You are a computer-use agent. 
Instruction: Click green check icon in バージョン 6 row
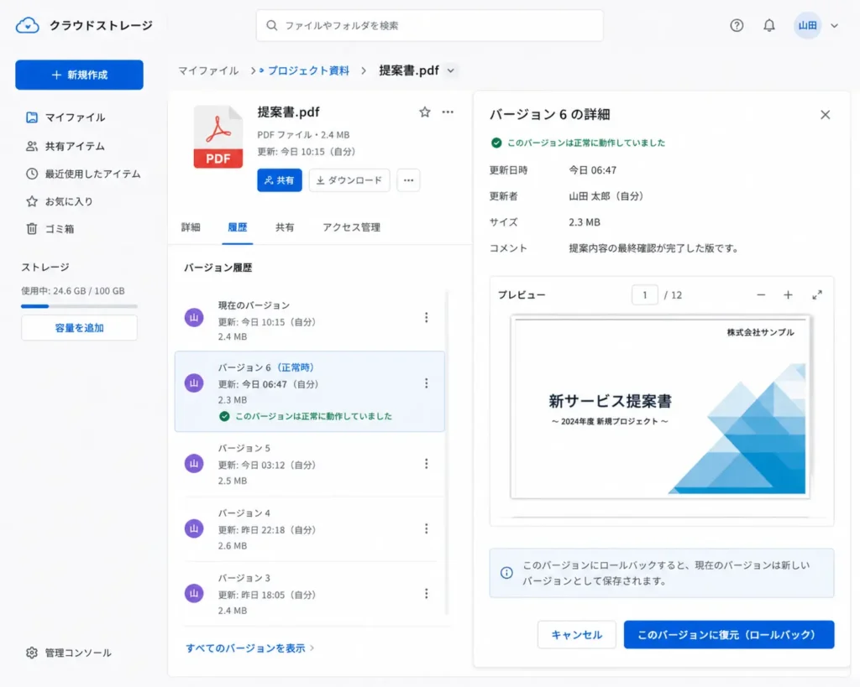tap(224, 416)
